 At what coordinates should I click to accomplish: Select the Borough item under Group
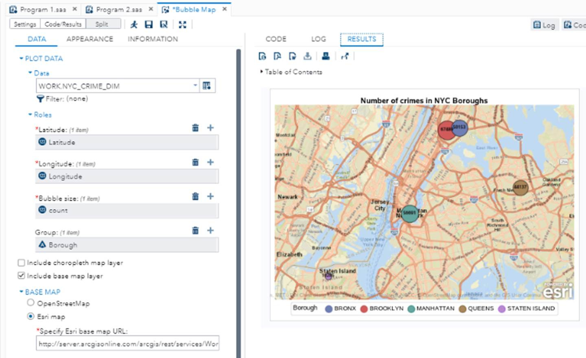tap(127, 245)
